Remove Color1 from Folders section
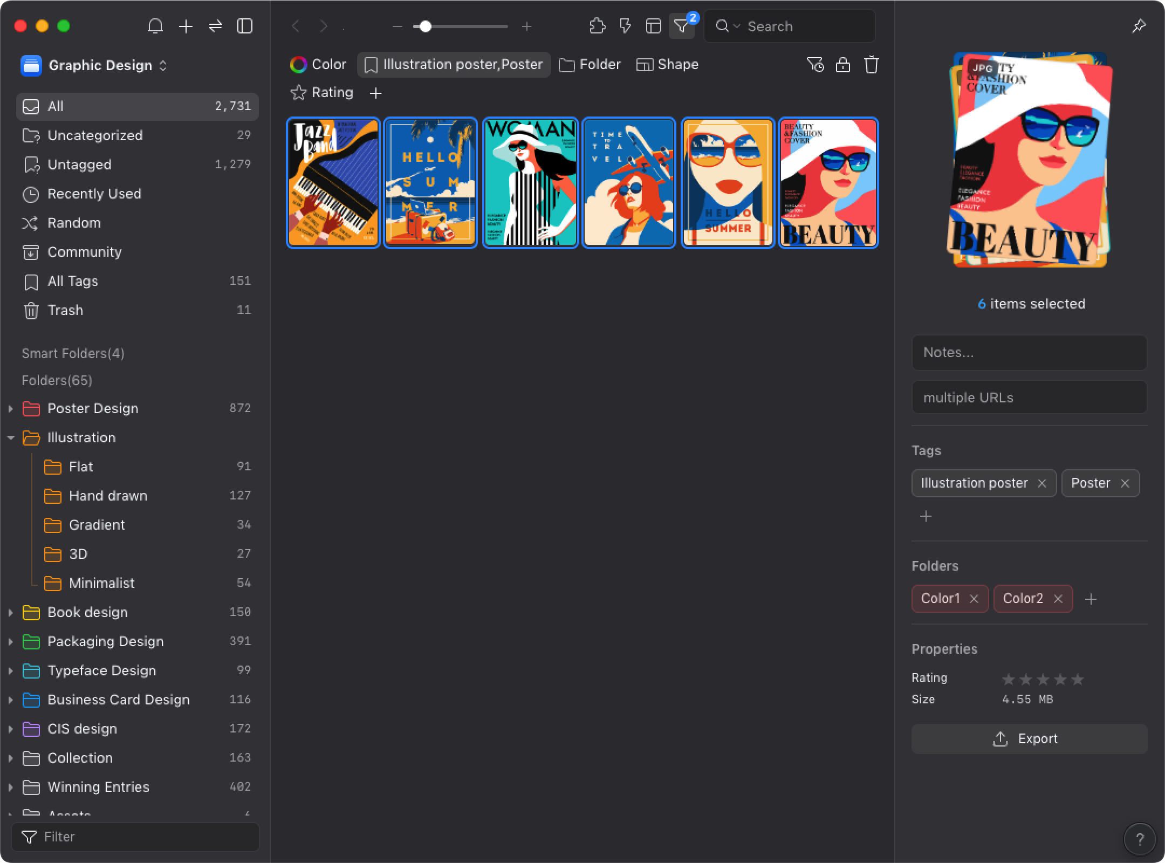Image resolution: width=1165 pixels, height=863 pixels. [975, 599]
